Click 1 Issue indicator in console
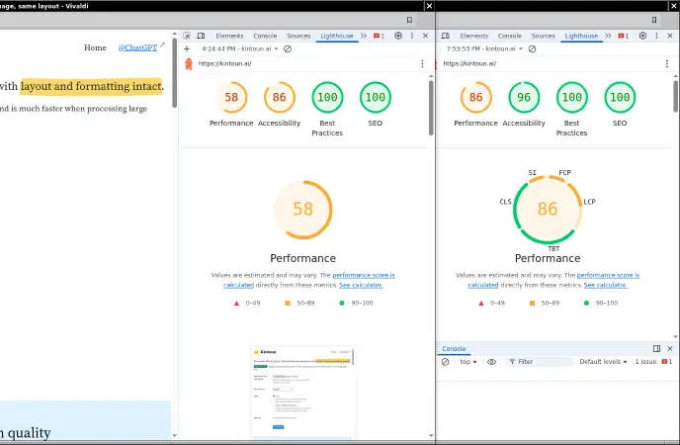This screenshot has height=445, width=680. click(653, 362)
